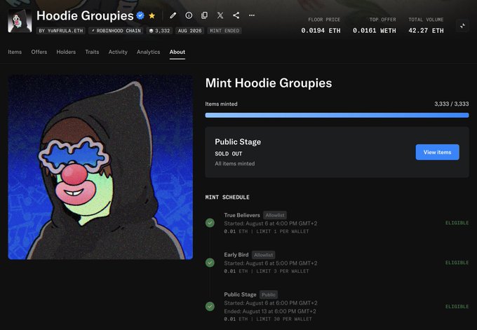The height and width of the screenshot is (330, 477).
Task: Open the Analytics tab
Action: click(x=149, y=52)
